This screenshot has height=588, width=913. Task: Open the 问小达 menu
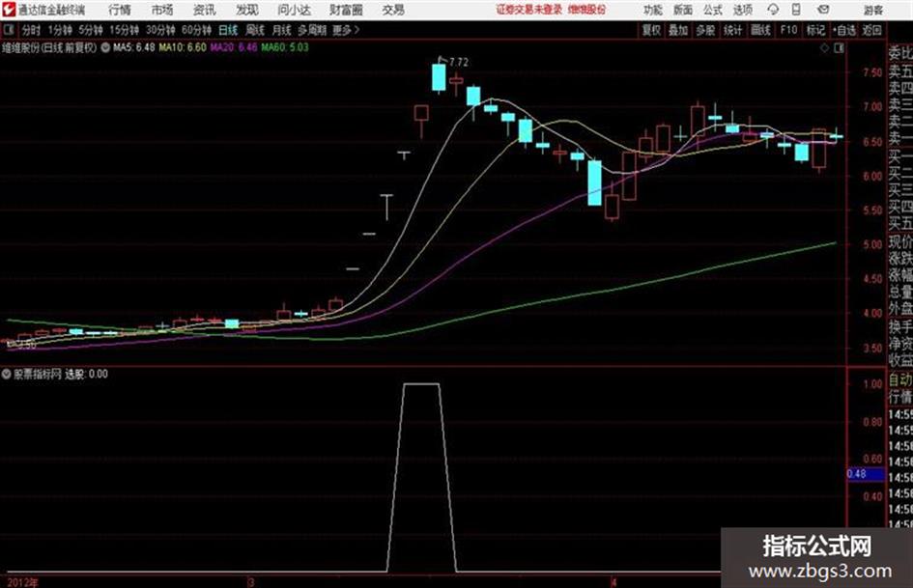click(x=294, y=10)
